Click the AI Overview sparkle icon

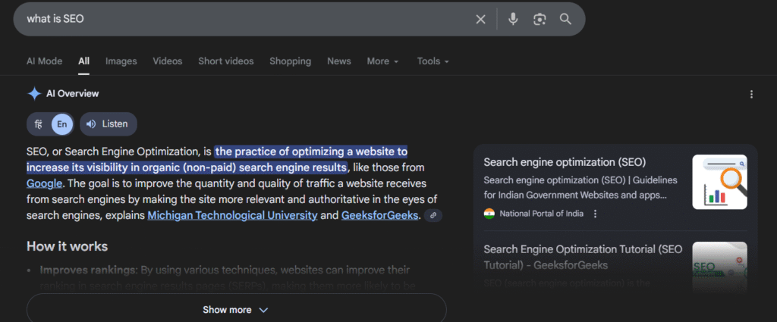coord(34,94)
